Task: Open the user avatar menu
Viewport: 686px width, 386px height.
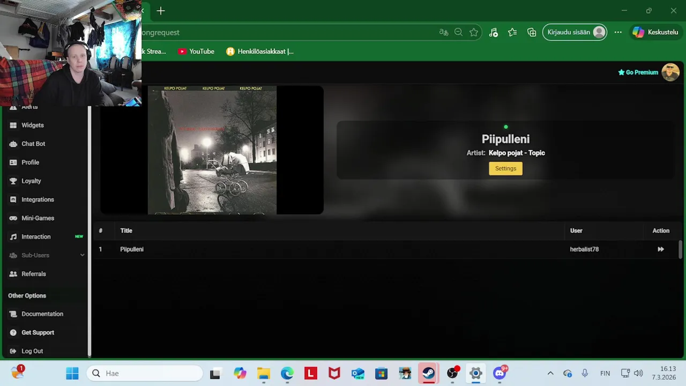Action: coord(670,72)
